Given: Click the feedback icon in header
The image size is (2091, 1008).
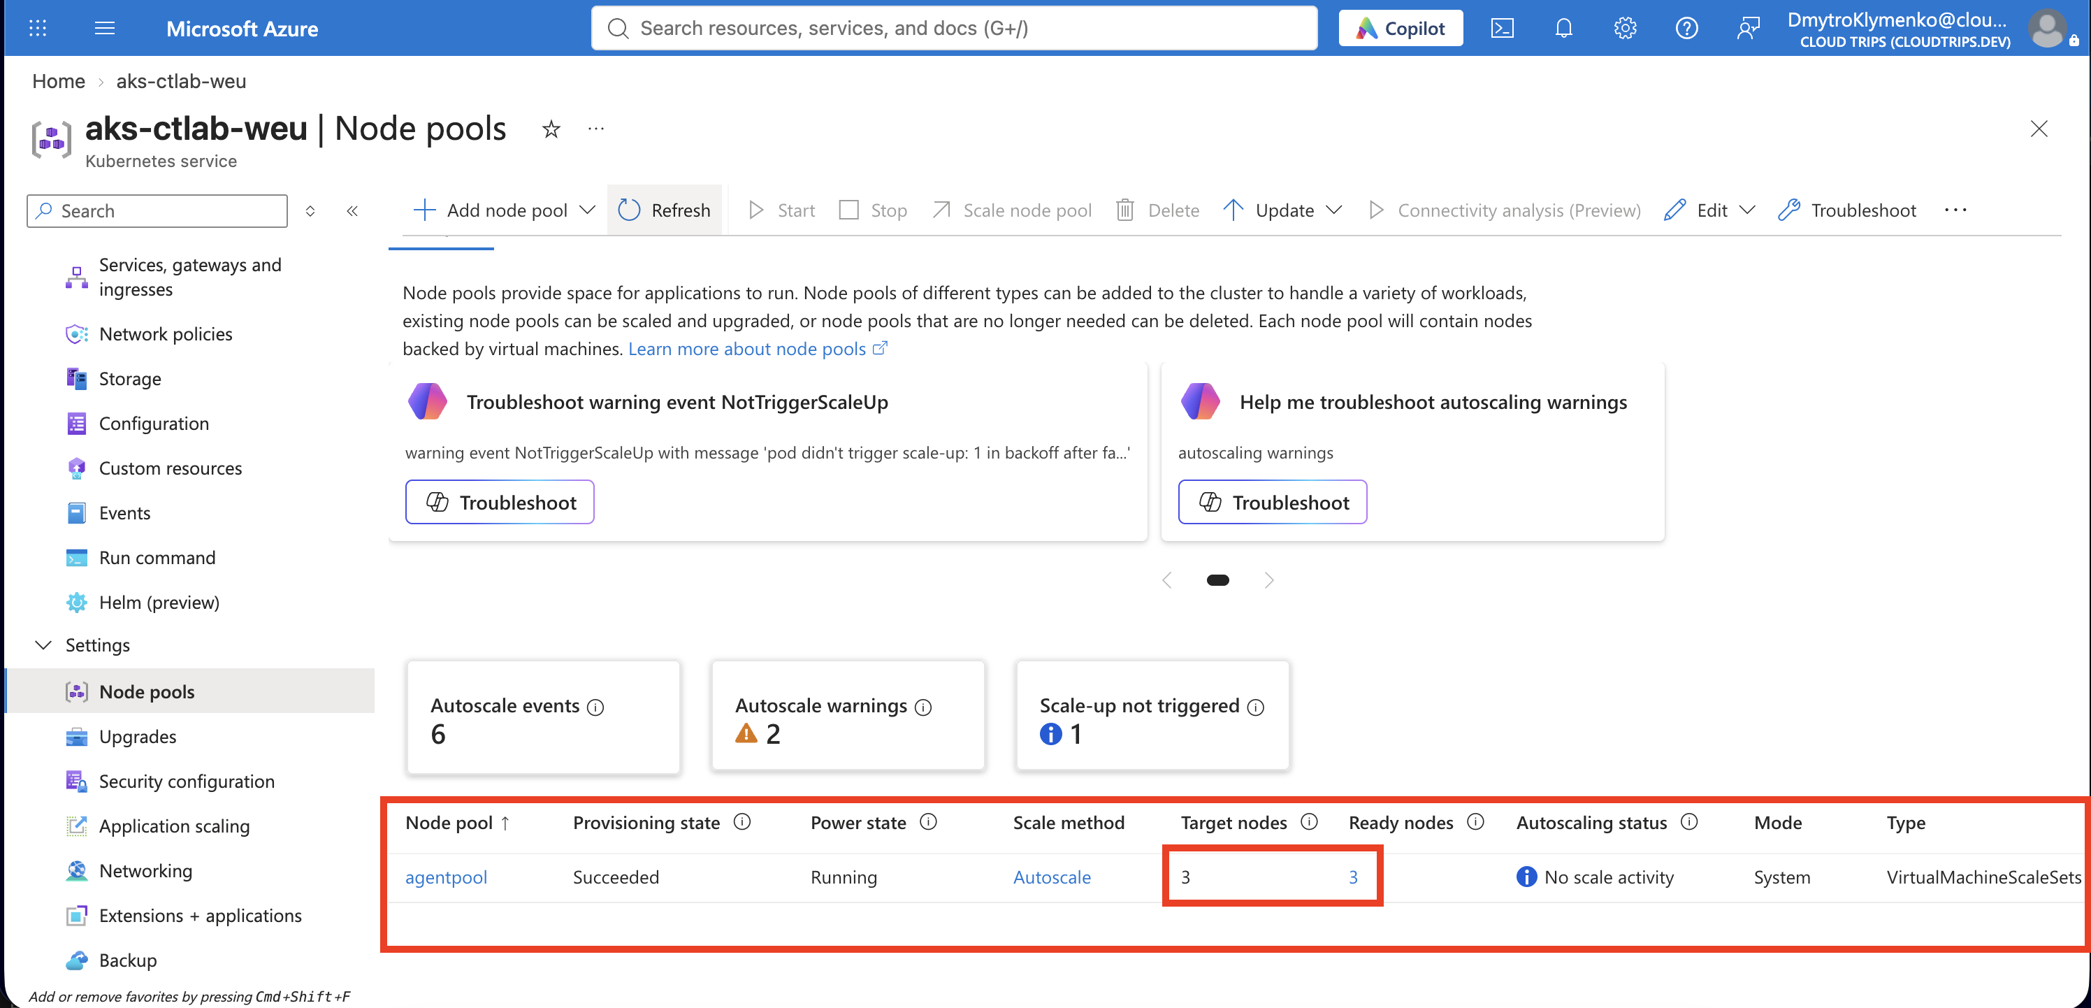Looking at the screenshot, I should (1748, 29).
